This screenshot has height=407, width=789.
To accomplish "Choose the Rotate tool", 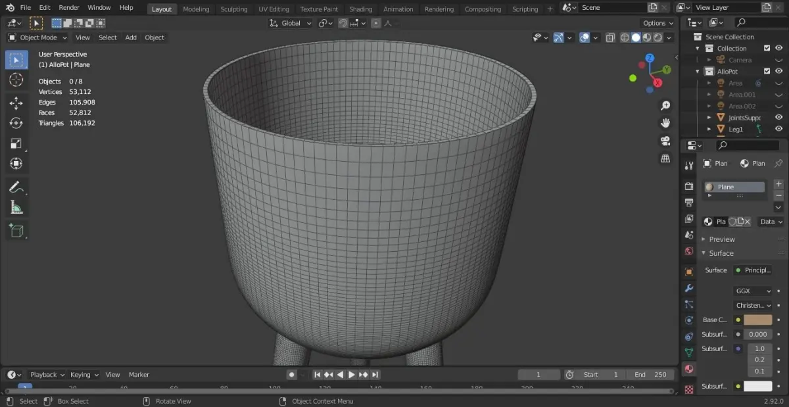I will click(x=17, y=124).
